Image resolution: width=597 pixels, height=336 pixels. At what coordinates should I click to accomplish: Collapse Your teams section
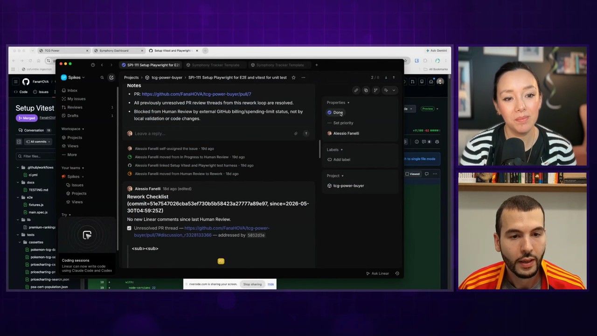pyautogui.click(x=73, y=168)
